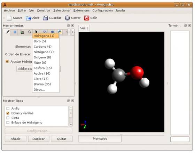The width and height of the screenshot is (195, 153).
Task: Click the Añadir button
Action: (x=16, y=139)
